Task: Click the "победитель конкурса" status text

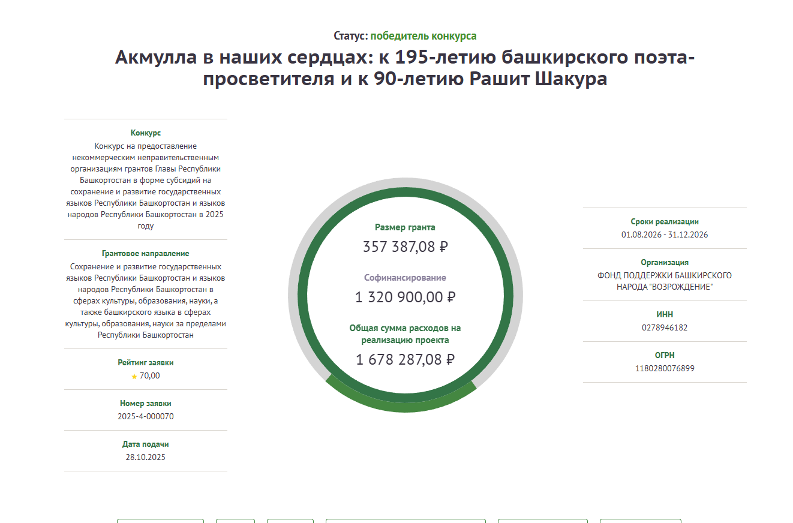Action: click(x=423, y=36)
